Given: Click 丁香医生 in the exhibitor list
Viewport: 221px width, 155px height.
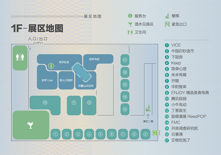Looking at the screenshot, I should click(179, 111).
